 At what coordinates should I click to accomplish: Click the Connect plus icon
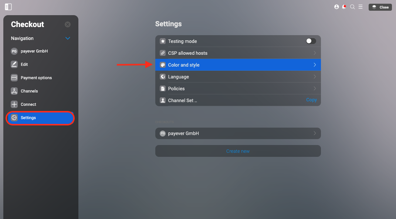click(x=14, y=104)
